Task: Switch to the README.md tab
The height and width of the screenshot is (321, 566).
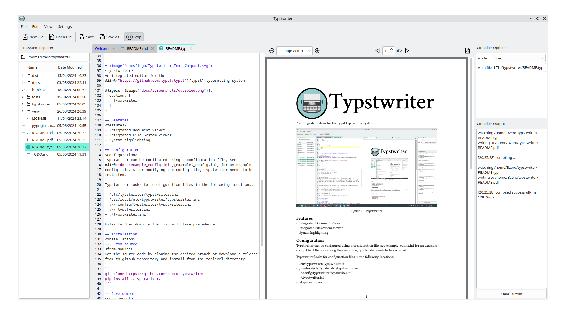Action: (x=137, y=48)
